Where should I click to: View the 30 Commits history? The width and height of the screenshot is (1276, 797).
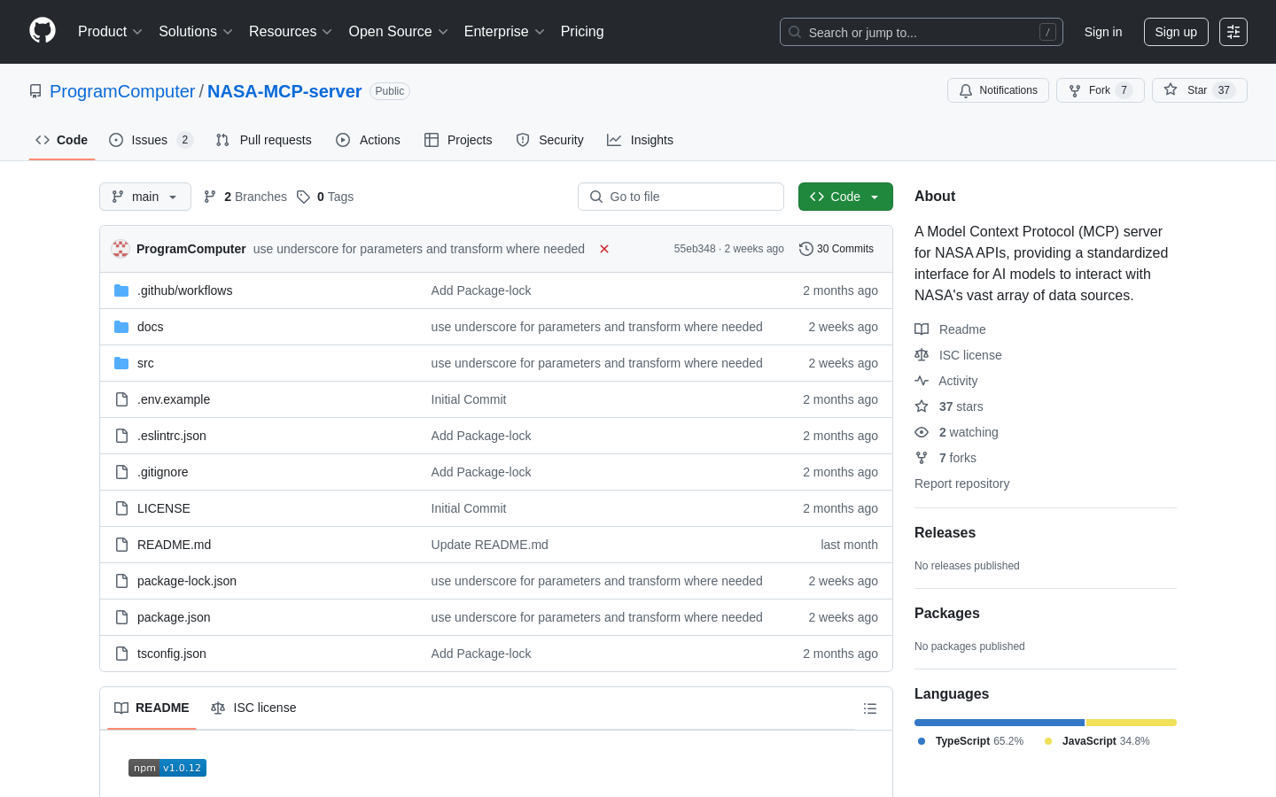[836, 249]
